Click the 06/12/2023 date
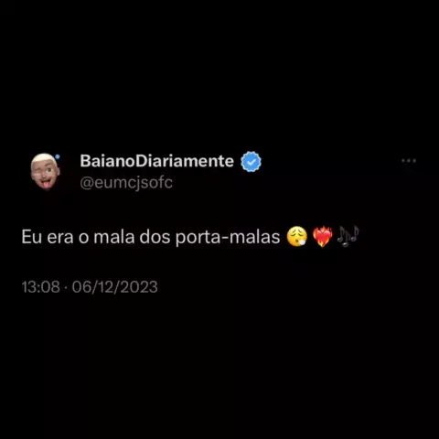Screen dimensions: 439x439 click(115, 287)
